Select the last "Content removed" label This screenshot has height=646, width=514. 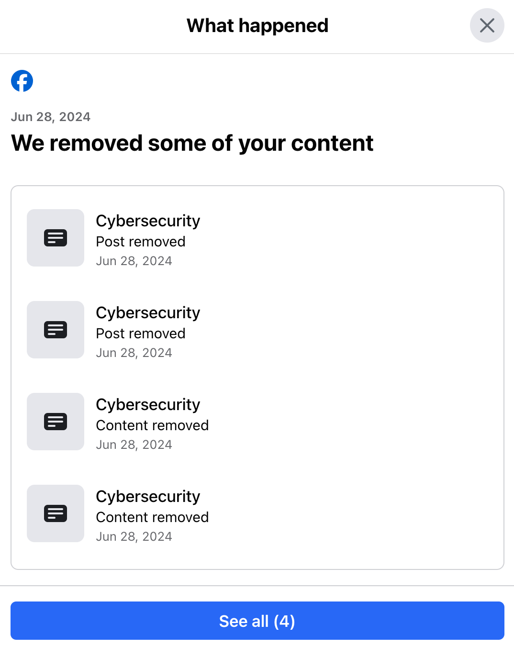[152, 517]
